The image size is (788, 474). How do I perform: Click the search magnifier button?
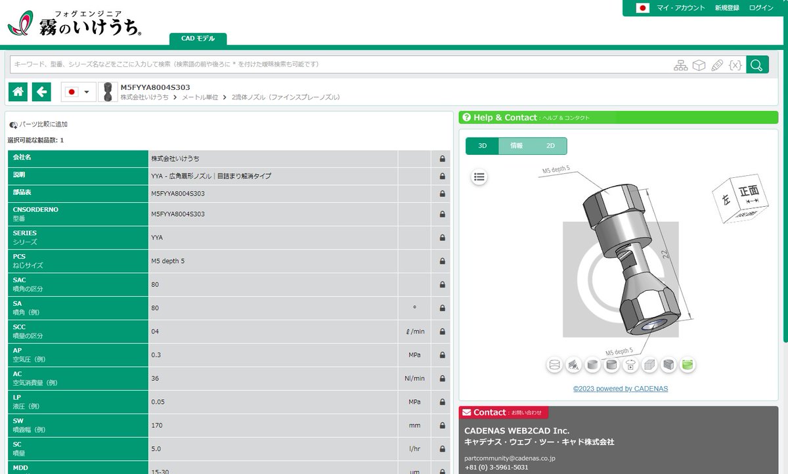(x=758, y=65)
